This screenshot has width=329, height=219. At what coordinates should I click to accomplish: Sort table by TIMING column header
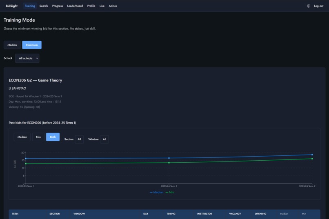point(171,214)
